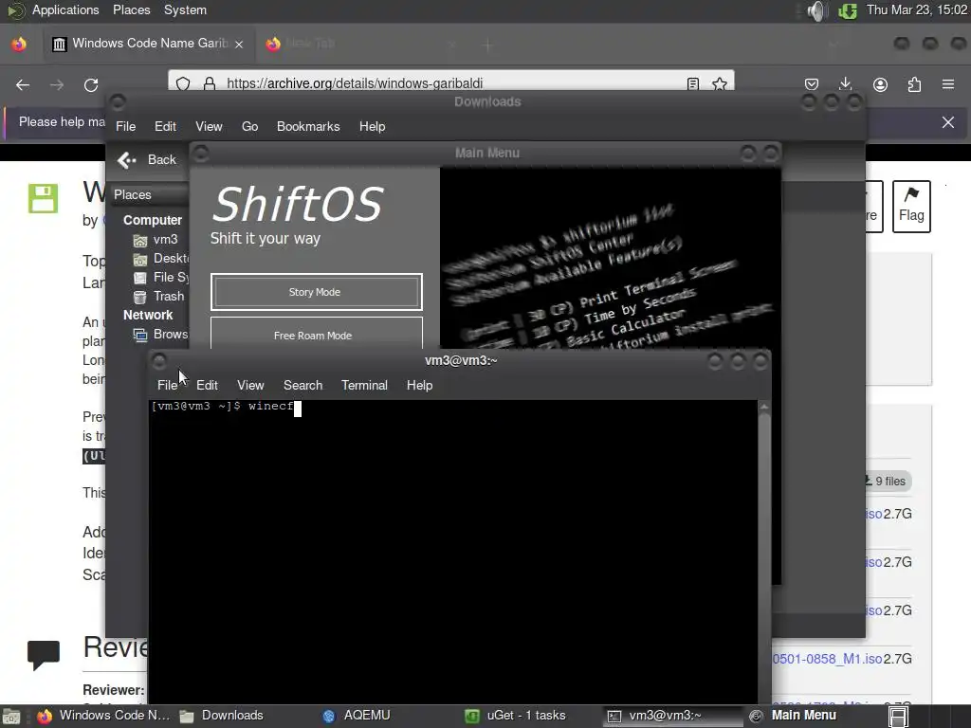Reload the page in Firefox
Image resolution: width=971 pixels, height=728 pixels.
(91, 84)
